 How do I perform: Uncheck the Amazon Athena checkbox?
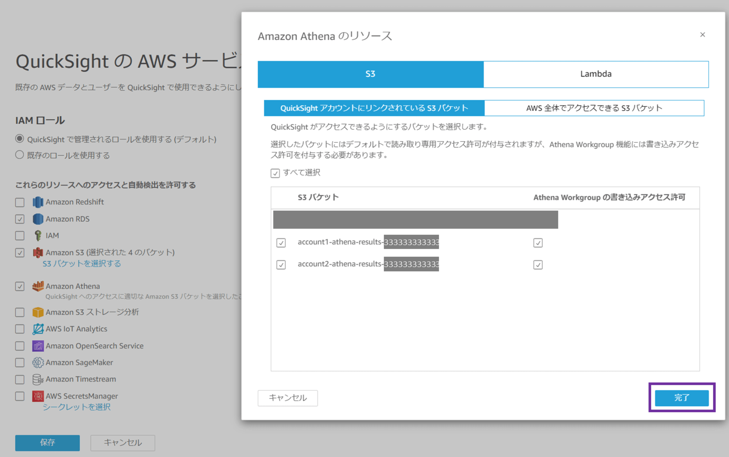(20, 287)
